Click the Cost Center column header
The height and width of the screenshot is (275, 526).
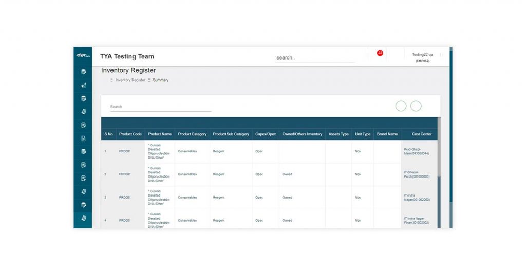[x=421, y=134]
